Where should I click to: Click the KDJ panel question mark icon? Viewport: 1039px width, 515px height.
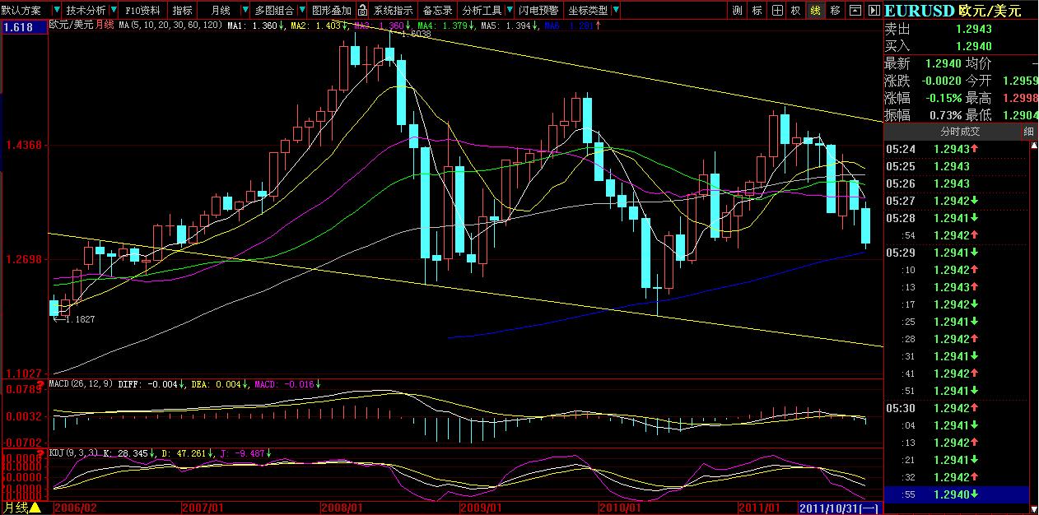point(40,455)
